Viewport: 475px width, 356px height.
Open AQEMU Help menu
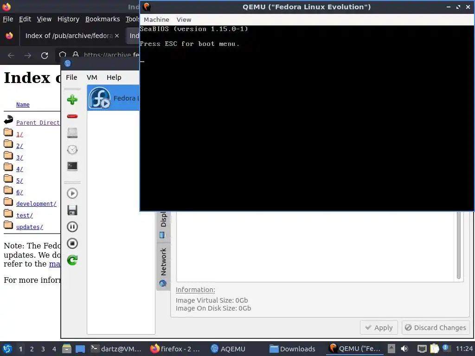click(114, 77)
